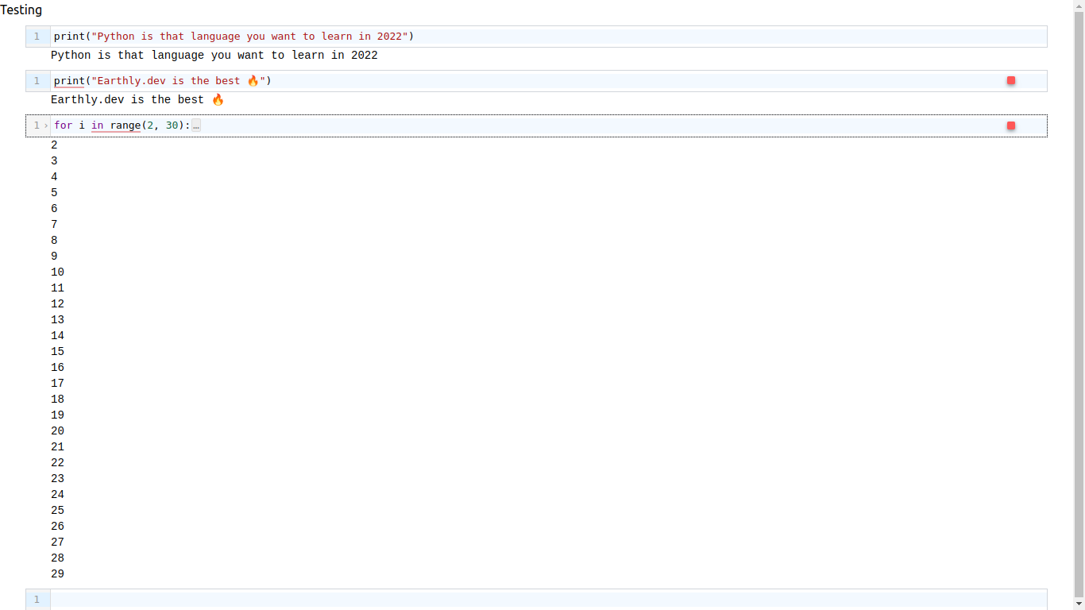Click the first cell's output text line

click(x=214, y=56)
